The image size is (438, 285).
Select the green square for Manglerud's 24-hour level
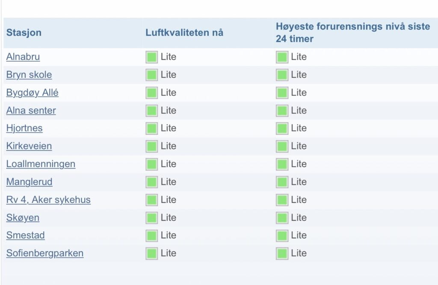282,181
